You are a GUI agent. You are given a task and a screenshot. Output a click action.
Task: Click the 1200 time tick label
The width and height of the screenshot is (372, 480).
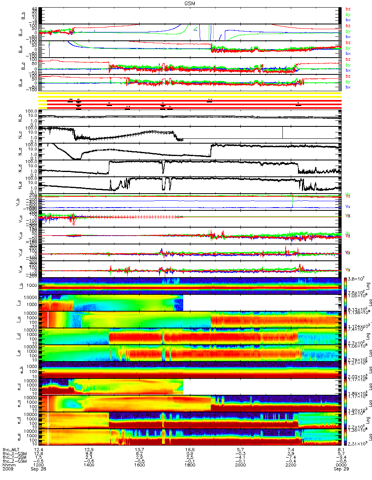click(38, 466)
